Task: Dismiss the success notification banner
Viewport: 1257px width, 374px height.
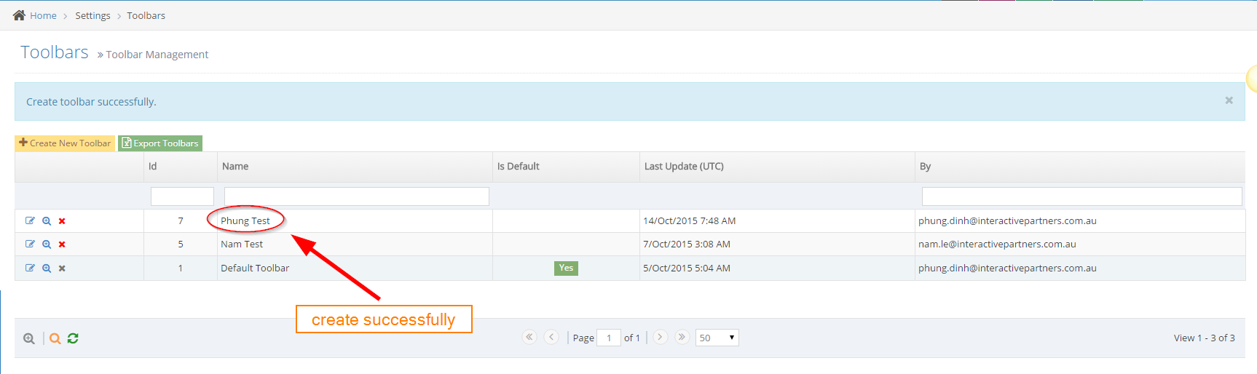Action: (x=1229, y=100)
